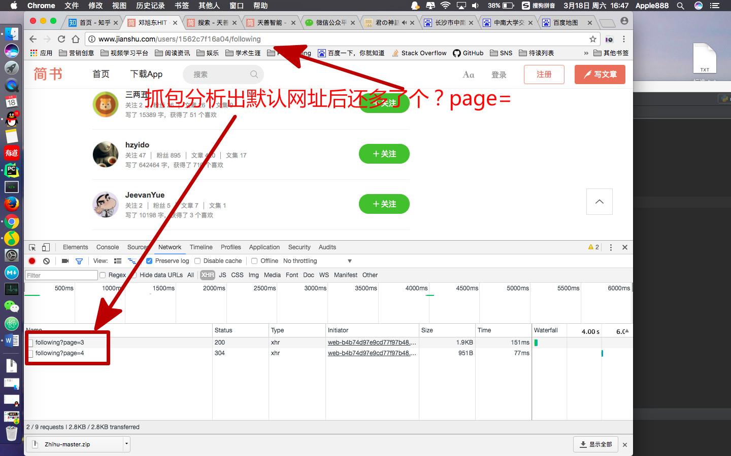Viewport: 731px width, 456px height.
Task: Click the 注册 button
Action: click(x=544, y=74)
